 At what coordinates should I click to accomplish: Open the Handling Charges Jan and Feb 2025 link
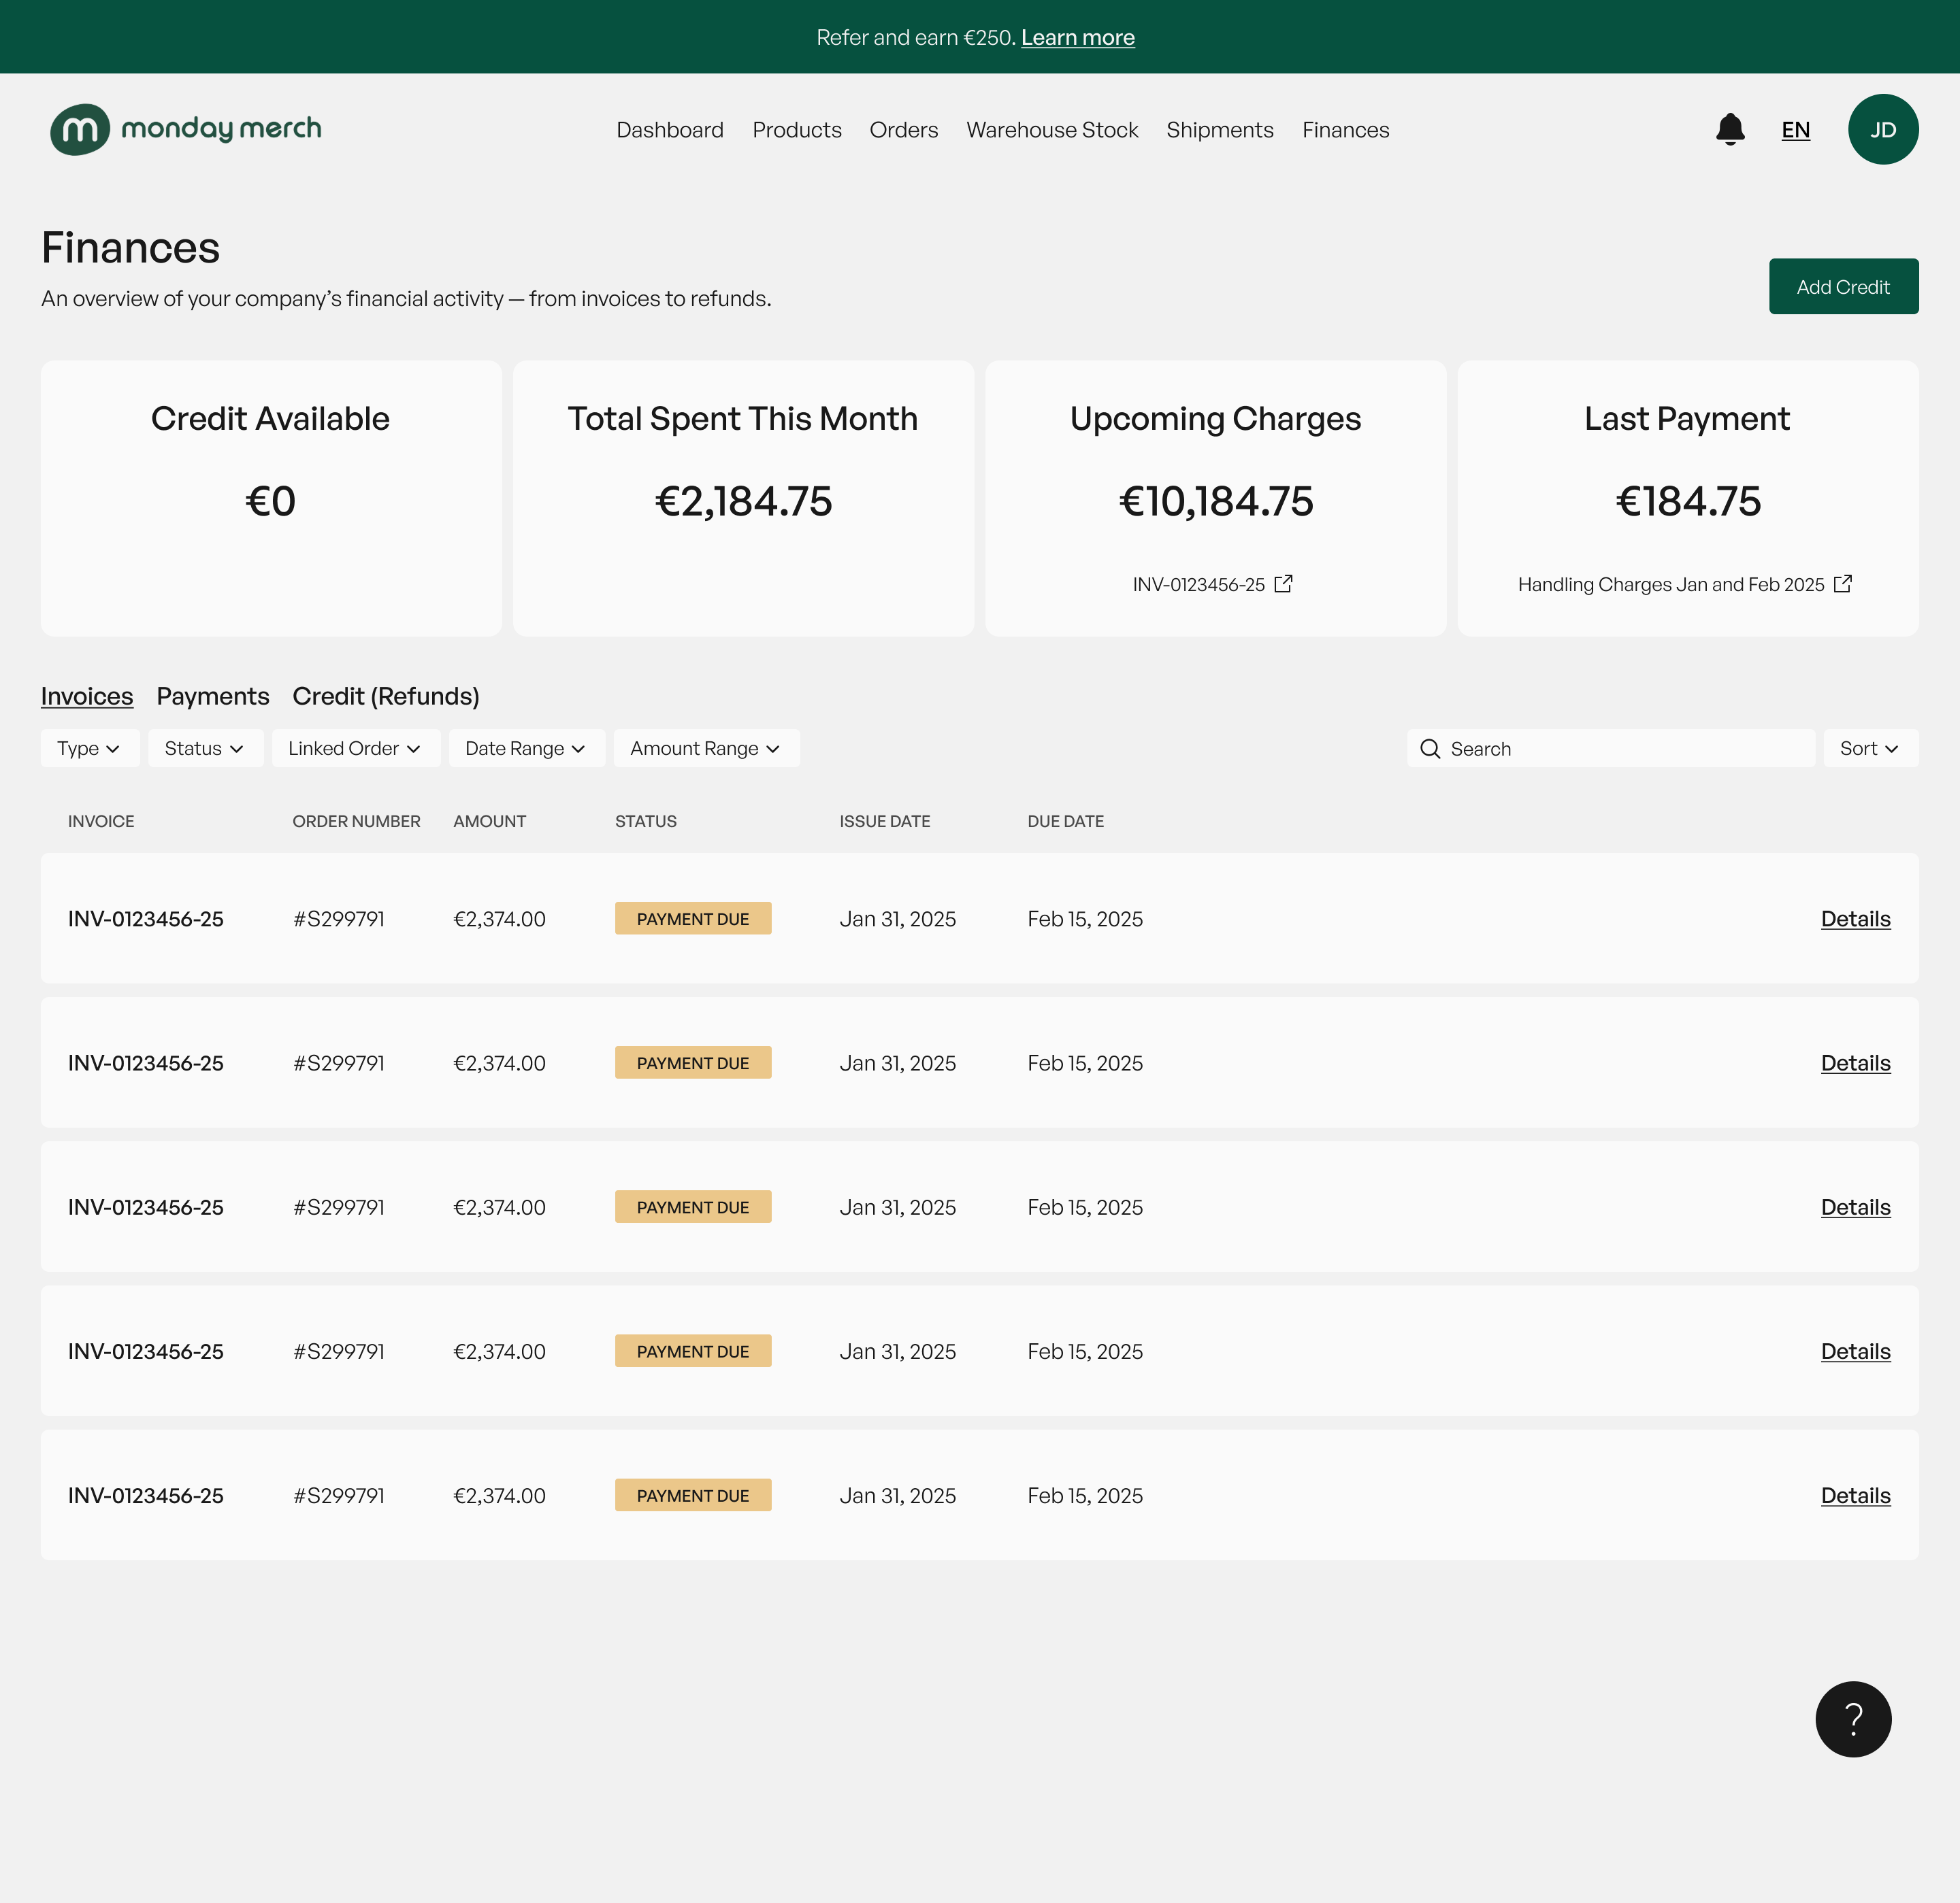pyautogui.click(x=1685, y=584)
